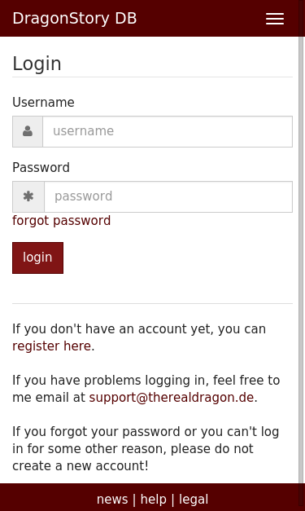Go to DragonStory DB home title
Viewport: 305px width, 511px height.
[x=75, y=18]
